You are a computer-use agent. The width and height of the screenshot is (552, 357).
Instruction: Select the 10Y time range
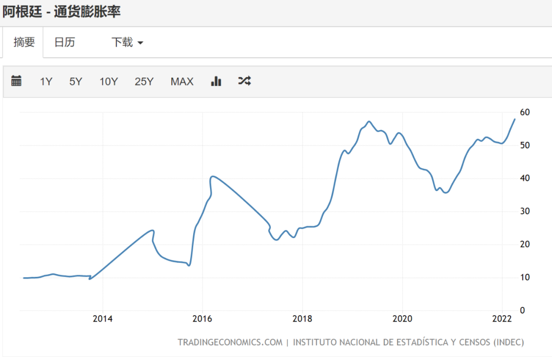[x=108, y=82]
